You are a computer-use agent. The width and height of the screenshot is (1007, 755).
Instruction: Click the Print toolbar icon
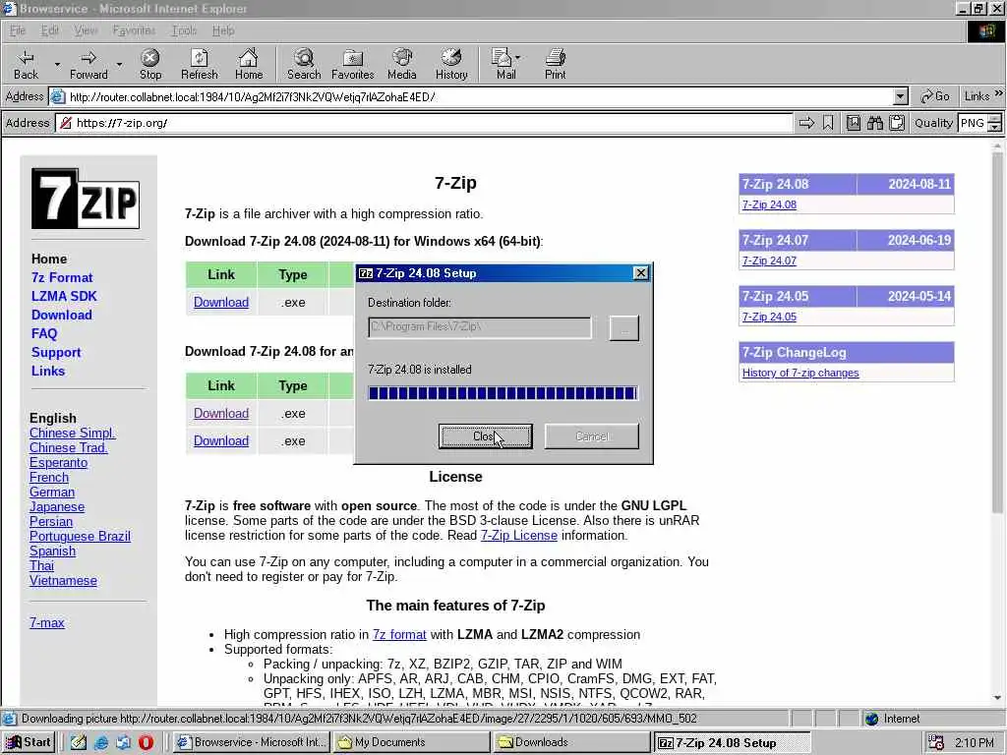coord(555,64)
